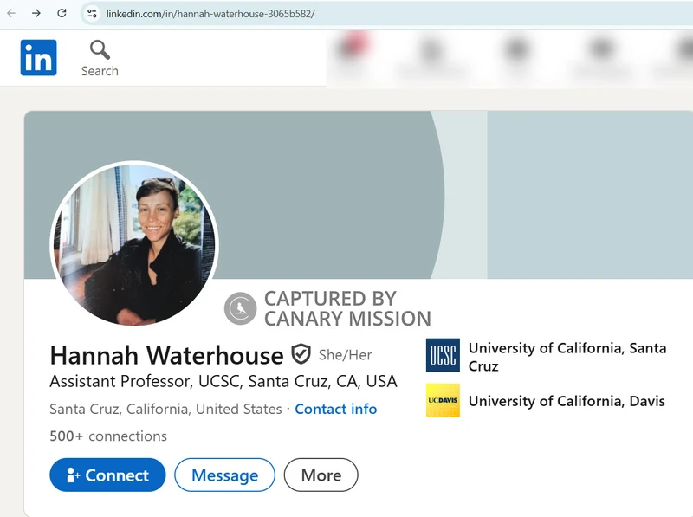Image resolution: width=693 pixels, height=517 pixels.
Task: Click the LinkedIn logo icon
Action: [x=38, y=57]
